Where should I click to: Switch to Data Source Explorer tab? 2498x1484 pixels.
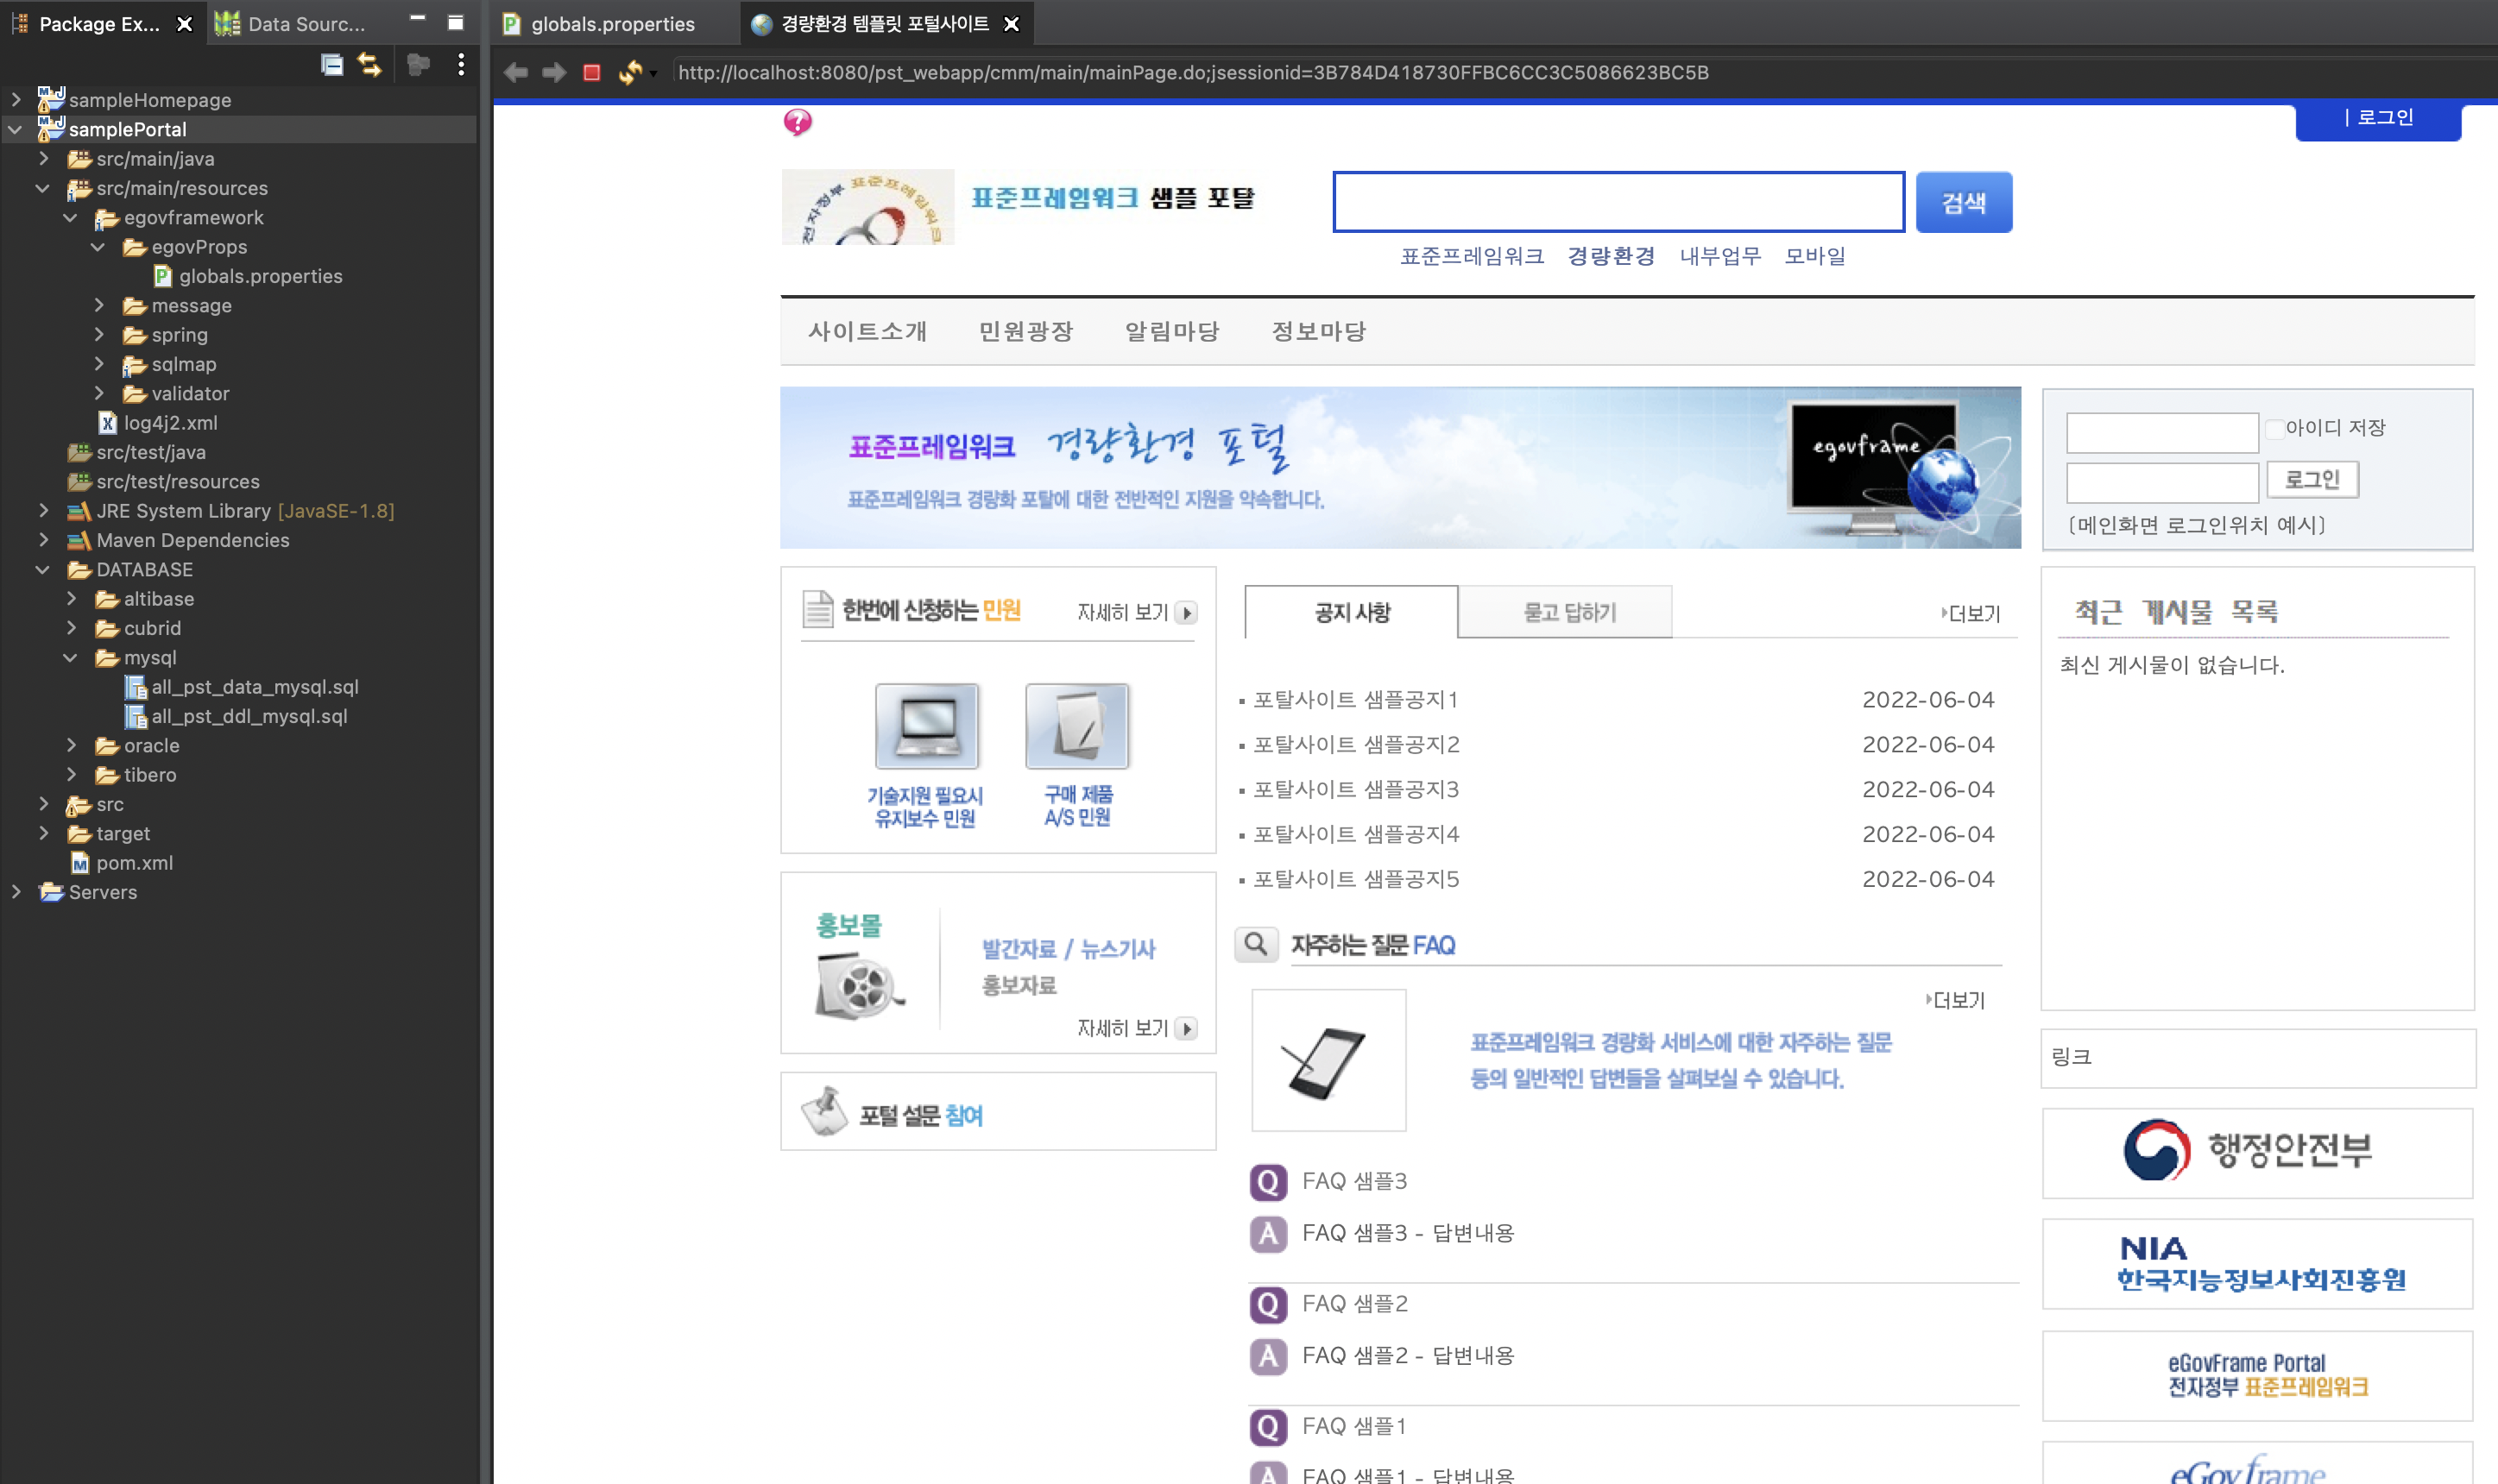[x=305, y=24]
